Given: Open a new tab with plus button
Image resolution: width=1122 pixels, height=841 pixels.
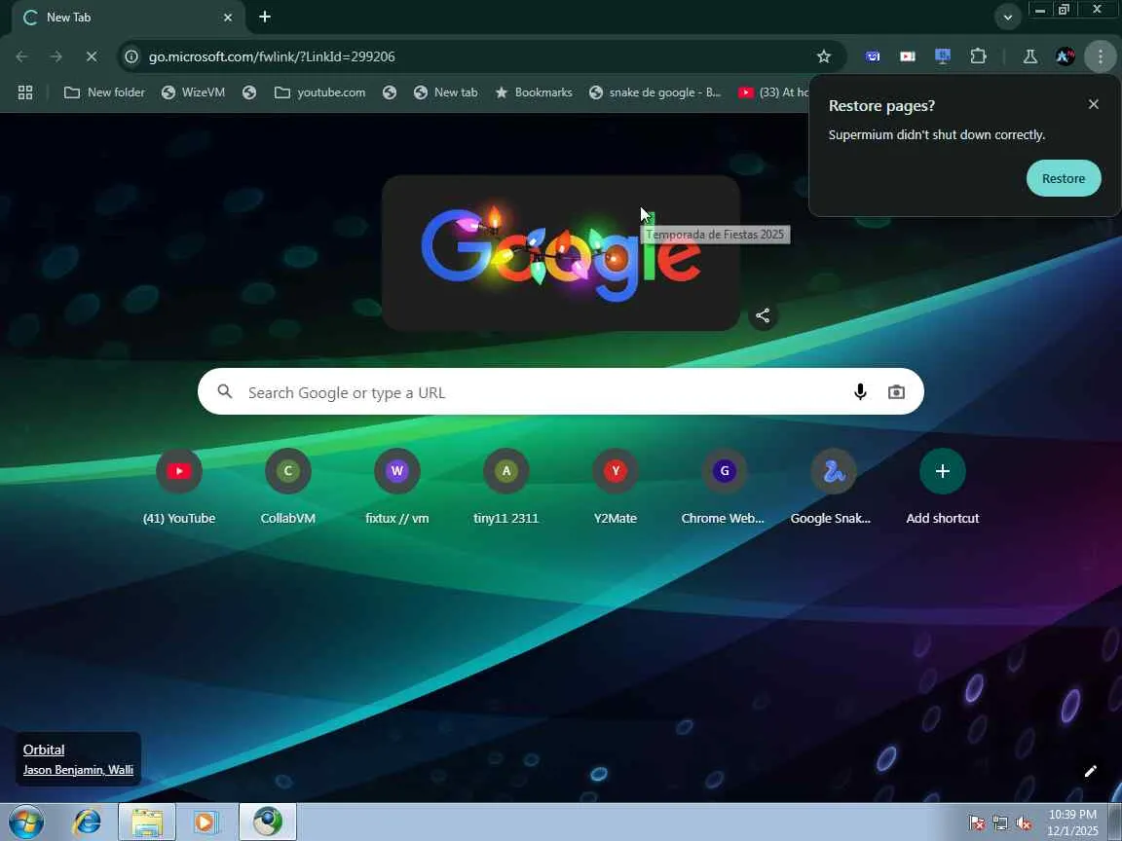Looking at the screenshot, I should (x=265, y=17).
